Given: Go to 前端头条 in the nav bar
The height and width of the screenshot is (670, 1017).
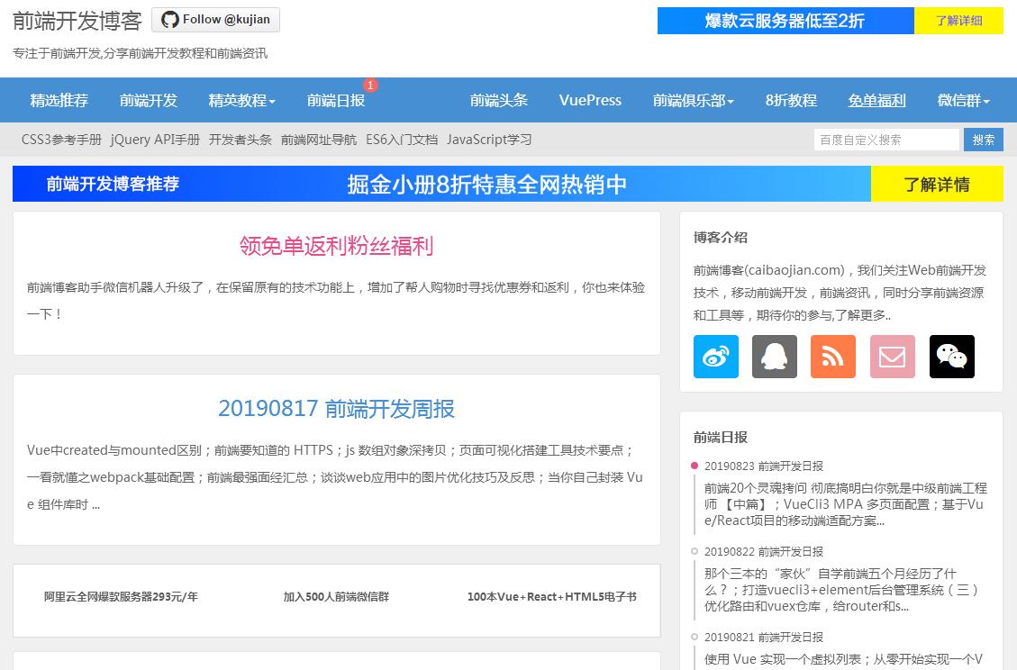Looking at the screenshot, I should click(x=498, y=101).
